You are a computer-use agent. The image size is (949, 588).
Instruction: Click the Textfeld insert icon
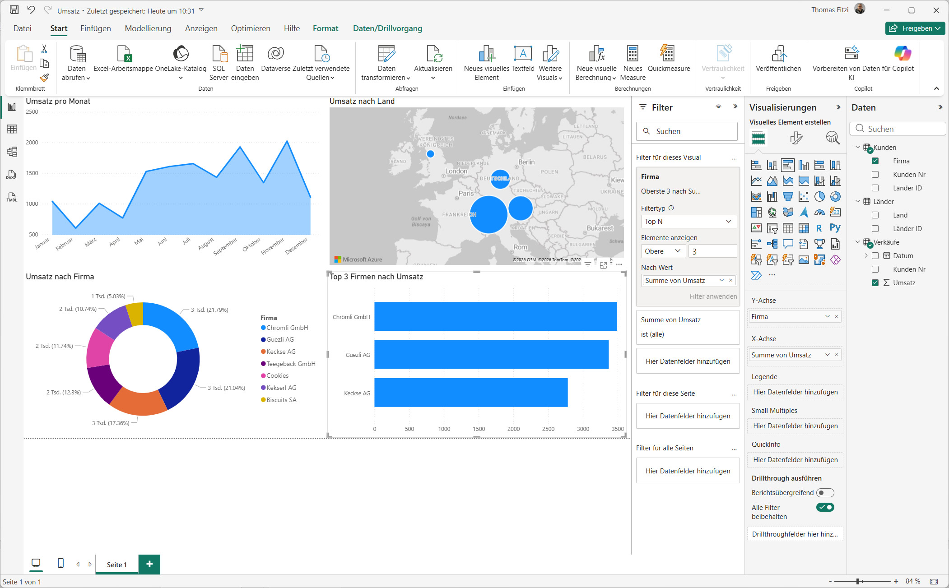pyautogui.click(x=523, y=54)
